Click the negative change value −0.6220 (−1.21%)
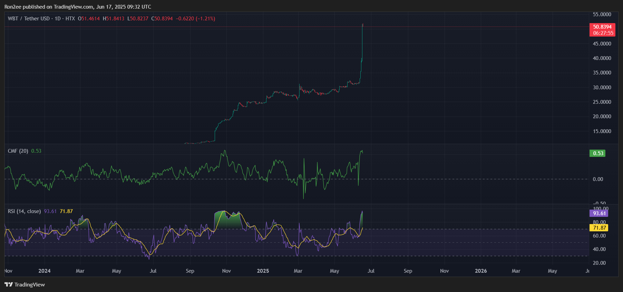The height and width of the screenshot is (292, 623). click(x=195, y=19)
